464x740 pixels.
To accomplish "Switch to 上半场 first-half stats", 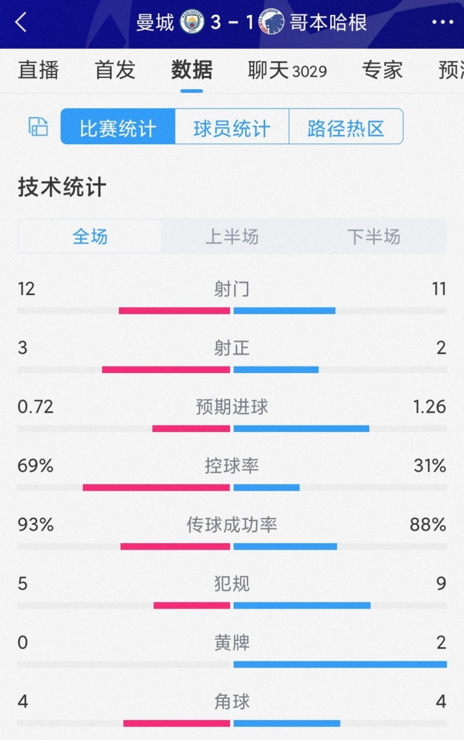I will tap(232, 236).
